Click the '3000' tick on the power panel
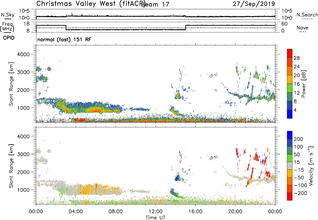Screen dimensions: 318x220 (23, 72)
